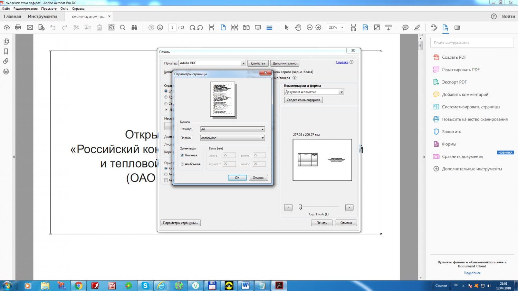Image resolution: width=518 pixels, height=291 pixels.
Task: Open Создать PDF tool
Action: [454, 57]
